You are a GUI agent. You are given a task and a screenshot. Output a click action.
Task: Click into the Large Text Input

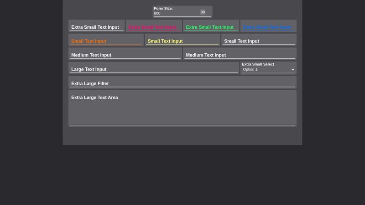[153, 69]
